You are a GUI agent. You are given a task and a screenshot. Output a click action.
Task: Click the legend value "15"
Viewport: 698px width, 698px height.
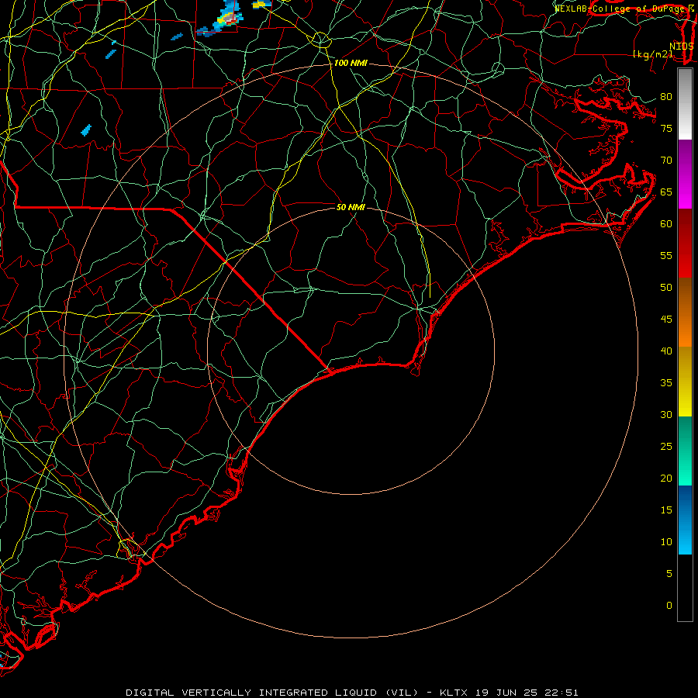tap(666, 510)
